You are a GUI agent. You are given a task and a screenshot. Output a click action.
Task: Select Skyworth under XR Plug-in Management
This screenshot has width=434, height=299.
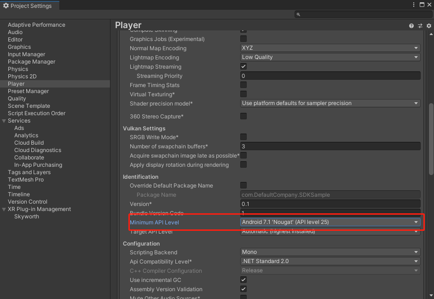tap(27, 217)
